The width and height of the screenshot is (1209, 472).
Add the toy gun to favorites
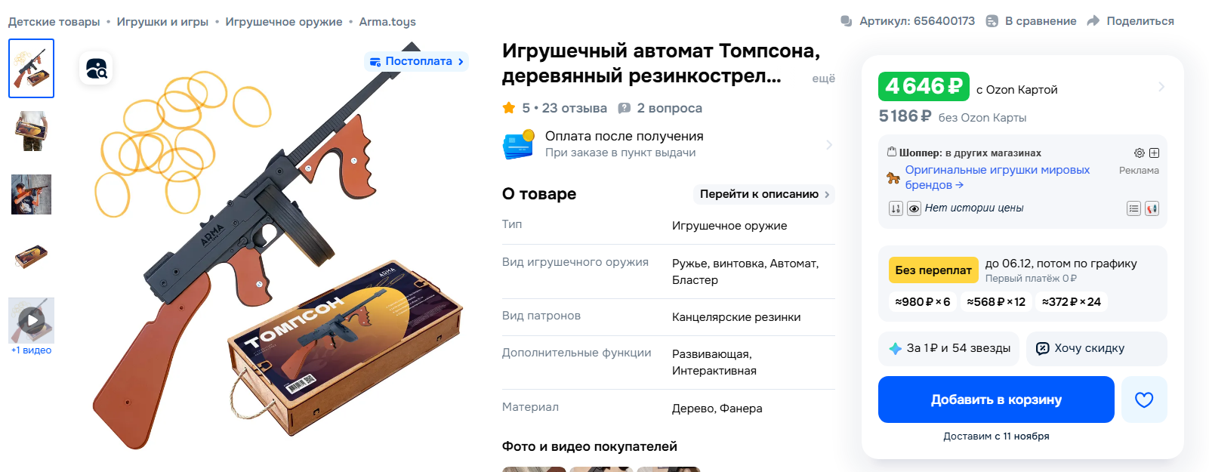point(1144,400)
